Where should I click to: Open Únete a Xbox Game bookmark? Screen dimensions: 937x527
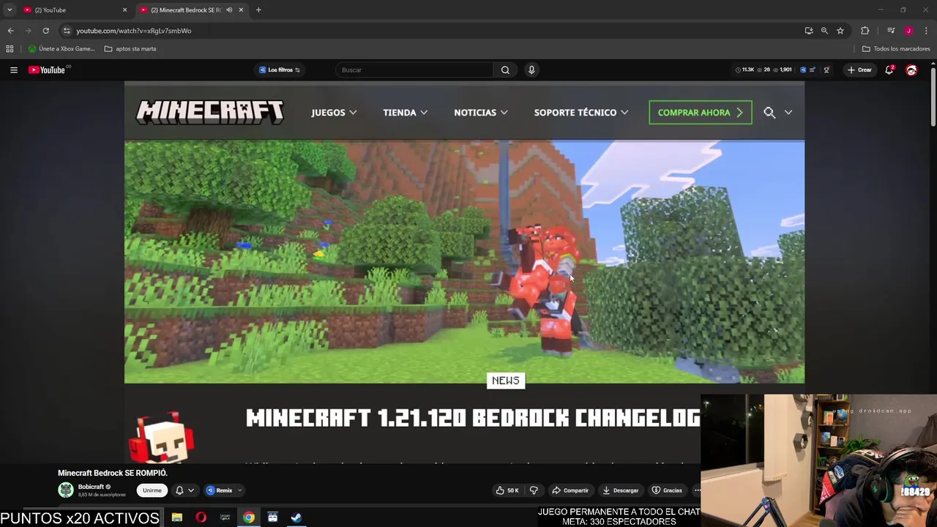coord(61,49)
